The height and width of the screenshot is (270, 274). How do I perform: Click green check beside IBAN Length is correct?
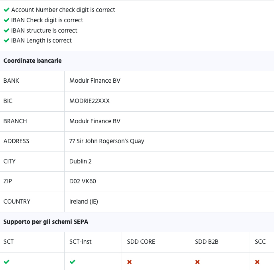pos(6,41)
